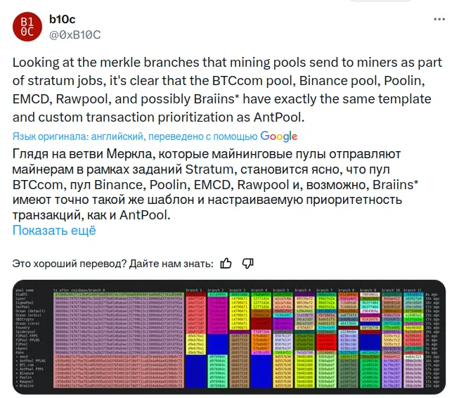Click the 'AntPool PPLNS' row label in chart
Image resolution: width=459 pixels, height=398 pixels.
point(32,361)
